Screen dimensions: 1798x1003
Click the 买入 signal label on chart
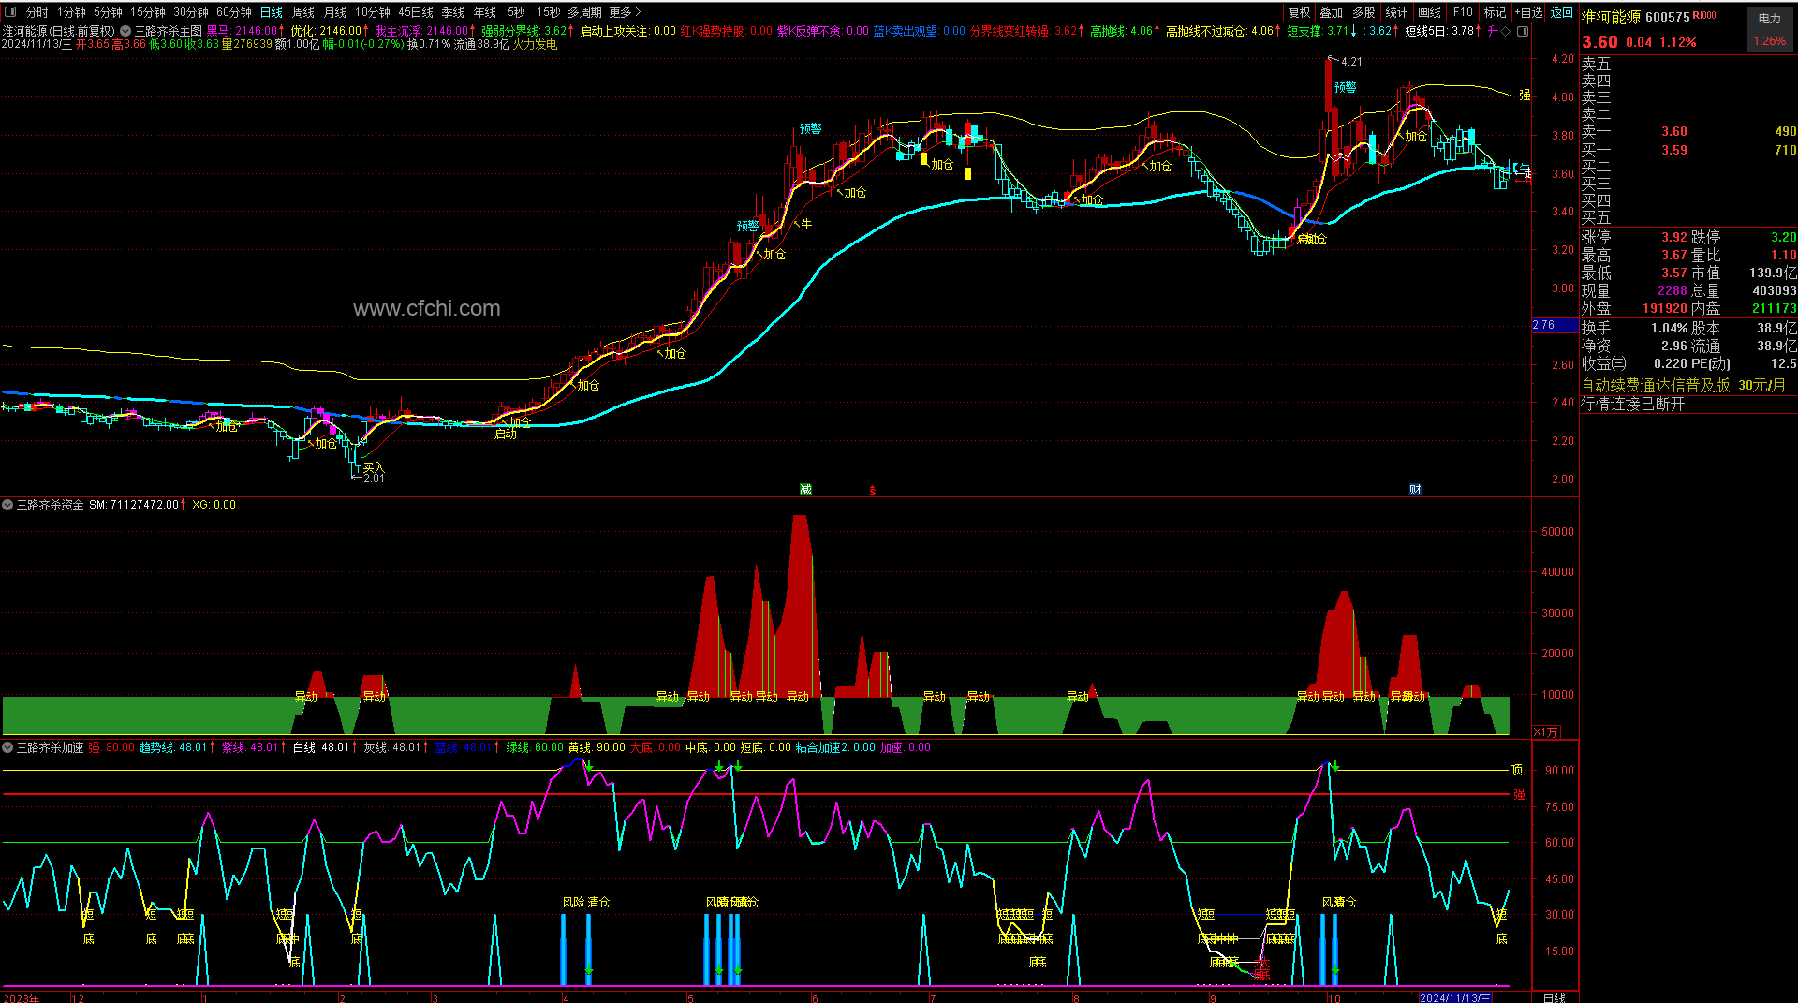374,467
